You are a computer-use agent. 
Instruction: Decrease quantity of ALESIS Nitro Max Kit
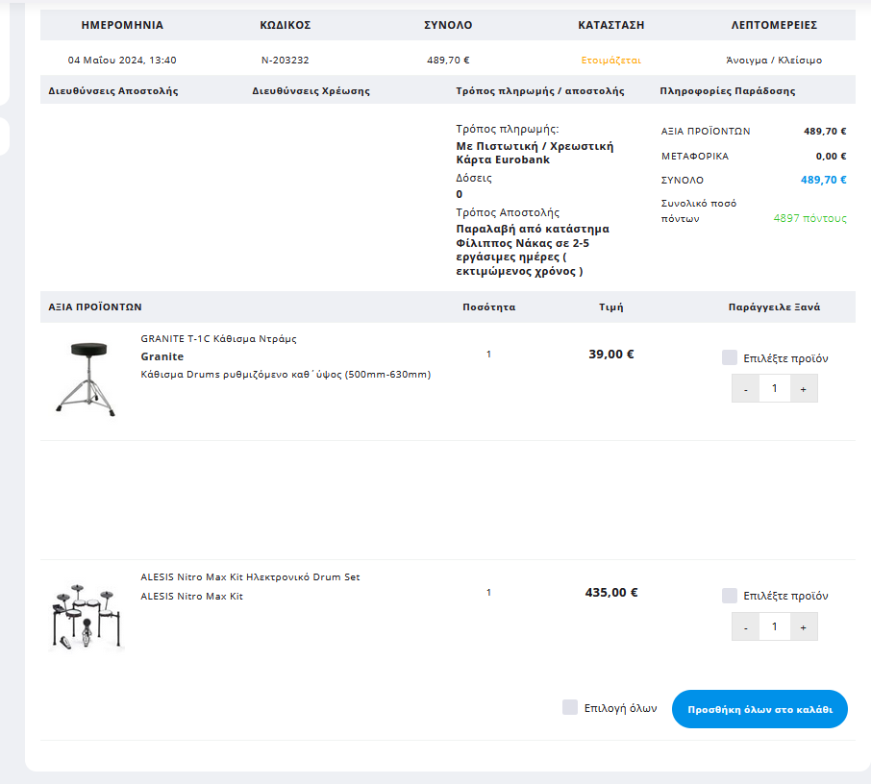(x=745, y=626)
